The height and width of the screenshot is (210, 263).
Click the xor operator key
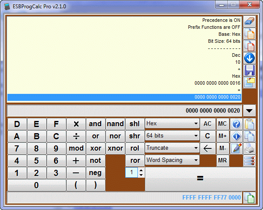click(x=96, y=148)
